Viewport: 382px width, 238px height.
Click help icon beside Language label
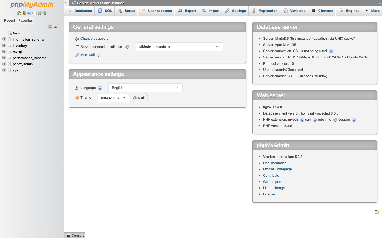(100, 88)
